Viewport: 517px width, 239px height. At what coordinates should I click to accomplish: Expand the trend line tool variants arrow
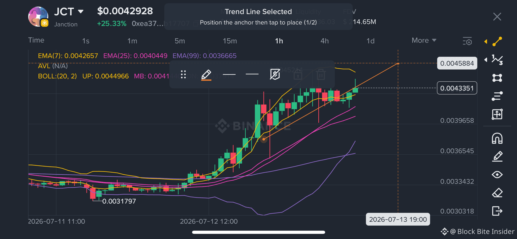pos(486,42)
